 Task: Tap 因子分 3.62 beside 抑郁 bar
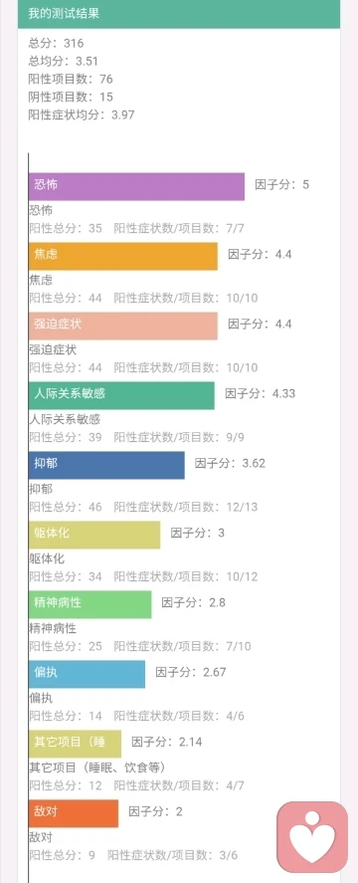[231, 463]
